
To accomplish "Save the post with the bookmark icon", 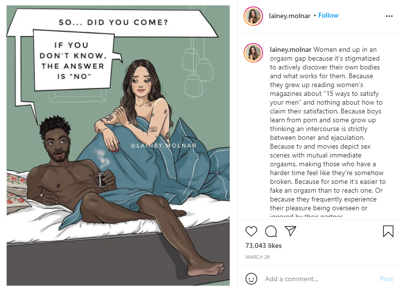I will (x=388, y=231).
